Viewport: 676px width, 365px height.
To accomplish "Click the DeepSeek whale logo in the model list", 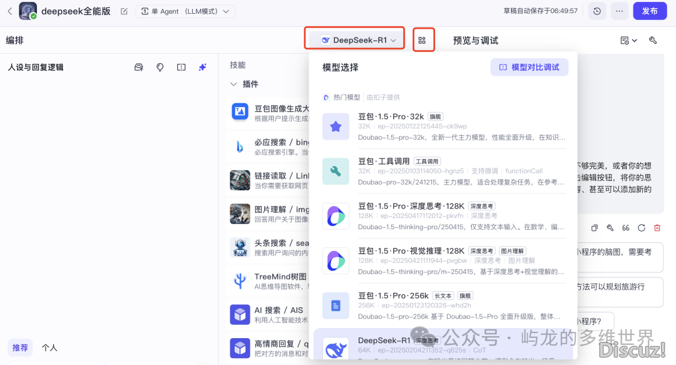I will pos(336,349).
